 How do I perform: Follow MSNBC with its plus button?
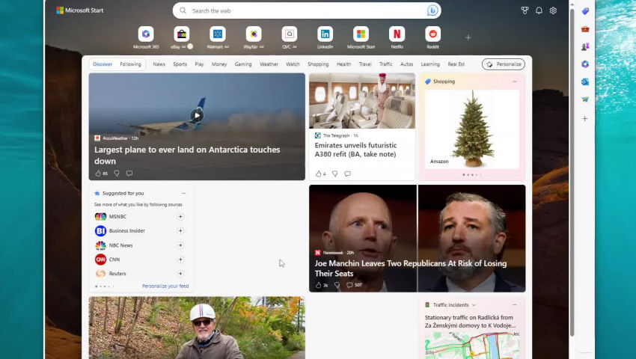[180, 217]
